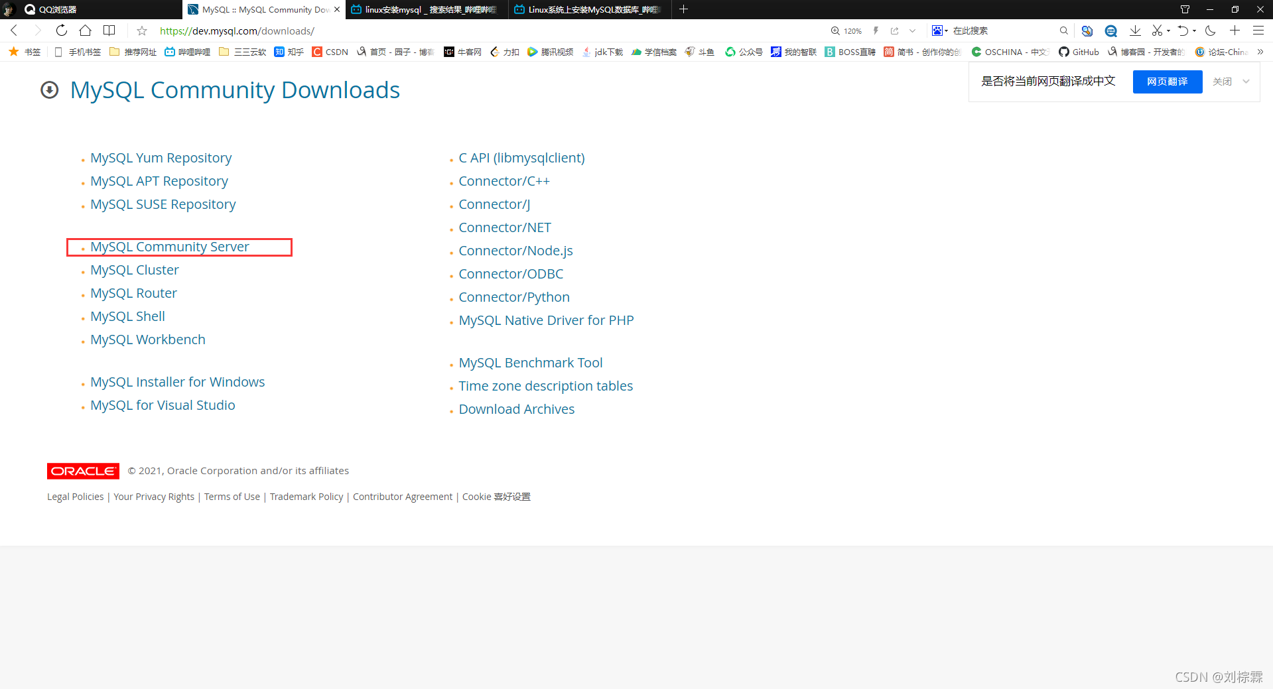Viewport: 1273px width, 689px height.
Task: Open MySQL APT Repository link
Action: [x=159, y=181]
